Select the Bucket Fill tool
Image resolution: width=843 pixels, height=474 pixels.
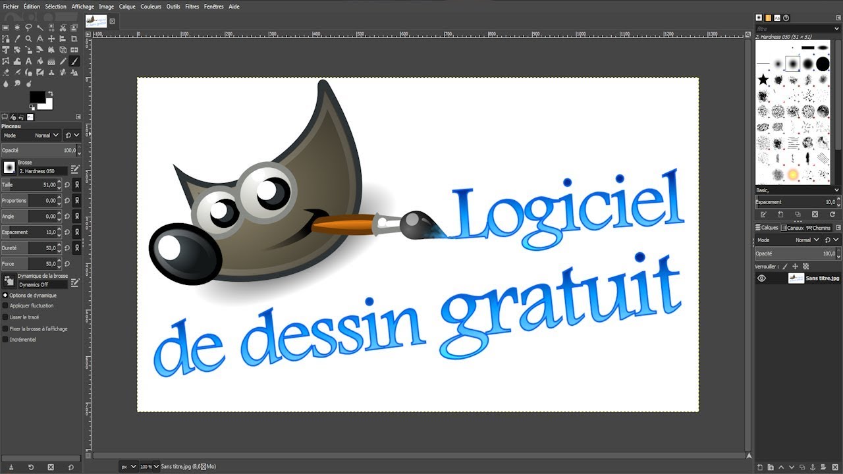tap(40, 61)
